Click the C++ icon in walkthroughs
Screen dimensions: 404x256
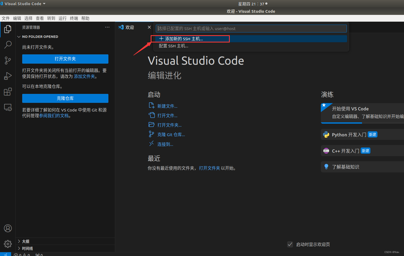[x=326, y=151]
